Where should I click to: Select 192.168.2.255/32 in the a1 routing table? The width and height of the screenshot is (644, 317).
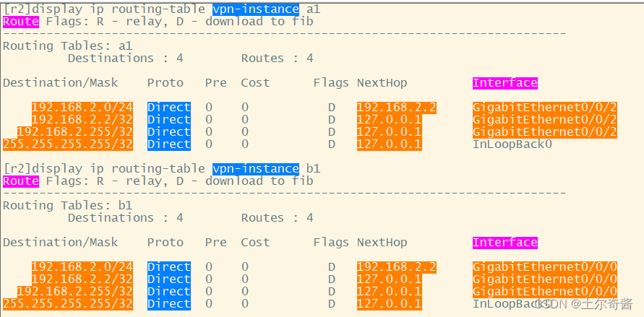74,132
